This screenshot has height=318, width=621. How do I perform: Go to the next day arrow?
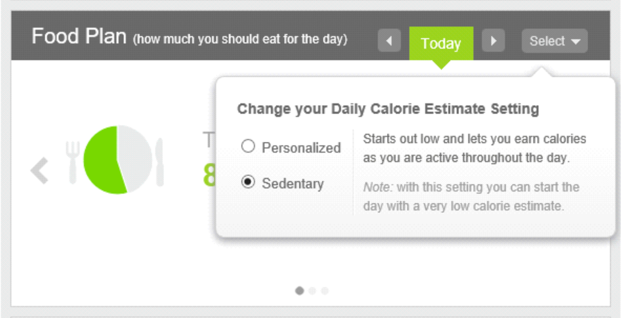point(493,40)
